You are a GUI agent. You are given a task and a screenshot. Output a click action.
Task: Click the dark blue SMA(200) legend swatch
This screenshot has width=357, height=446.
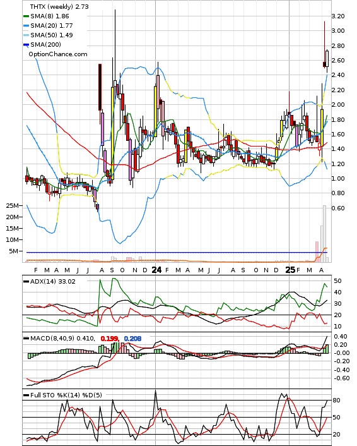pyautogui.click(x=26, y=45)
